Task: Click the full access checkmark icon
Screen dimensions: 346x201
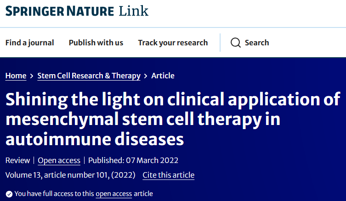Action: point(9,194)
